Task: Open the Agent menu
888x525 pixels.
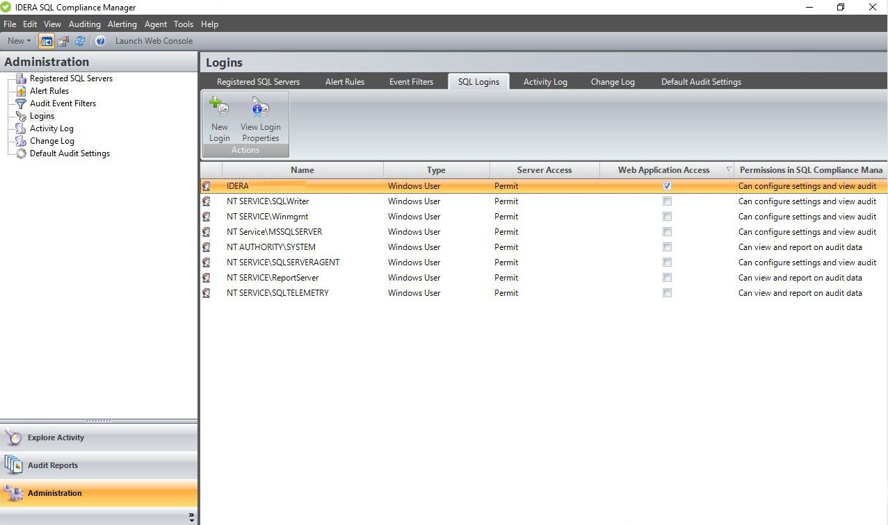Action: 156,24
